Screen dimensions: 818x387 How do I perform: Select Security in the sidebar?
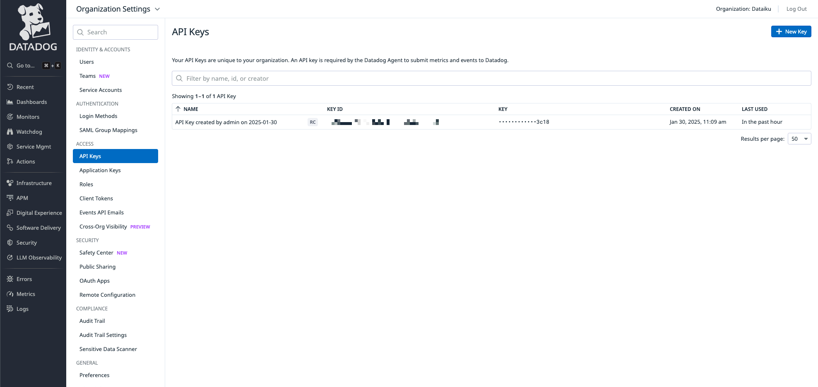[26, 243]
